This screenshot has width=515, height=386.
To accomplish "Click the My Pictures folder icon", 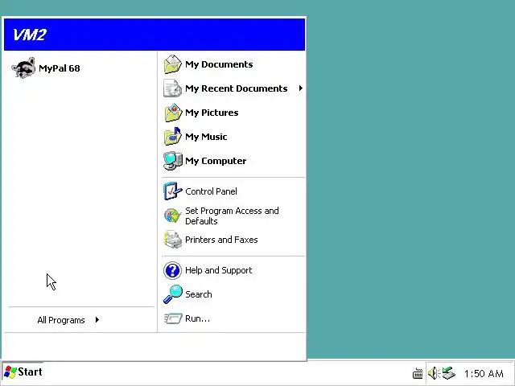I will click(x=173, y=113).
